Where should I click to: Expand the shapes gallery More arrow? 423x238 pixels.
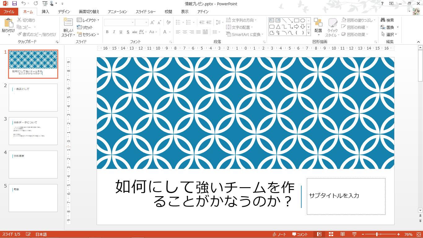click(x=308, y=33)
